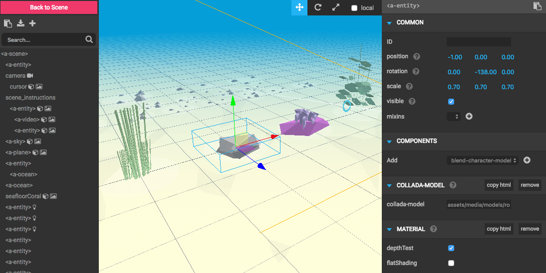
Task: Collapse the MATERIAL section
Action: click(389, 229)
